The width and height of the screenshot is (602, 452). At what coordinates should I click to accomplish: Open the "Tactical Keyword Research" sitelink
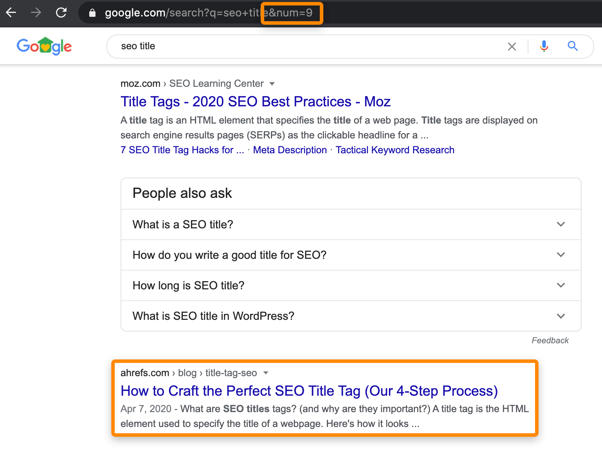(395, 150)
